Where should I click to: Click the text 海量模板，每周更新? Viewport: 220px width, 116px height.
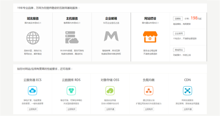coord(182,24)
